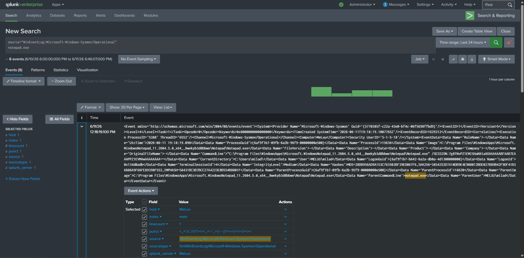Open the Event Actions dropdown

pyautogui.click(x=141, y=191)
